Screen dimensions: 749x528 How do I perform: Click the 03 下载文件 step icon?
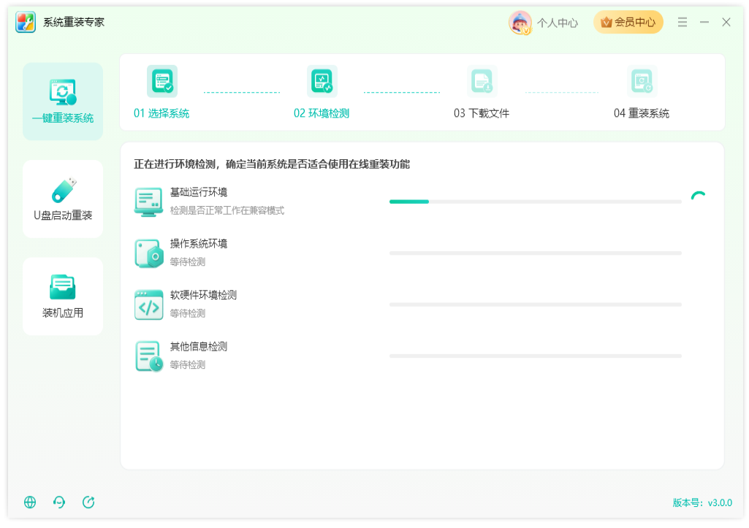[482, 81]
